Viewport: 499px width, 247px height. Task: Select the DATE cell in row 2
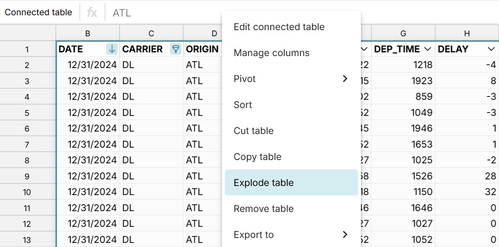87,64
